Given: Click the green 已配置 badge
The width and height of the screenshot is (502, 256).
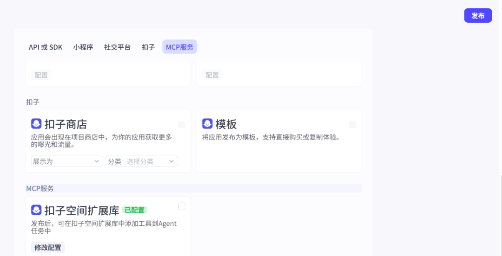Looking at the screenshot, I should 134,210.
